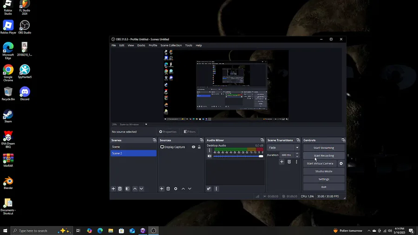Toggle Display Capture lock
This screenshot has width=418, height=235.
tap(199, 147)
